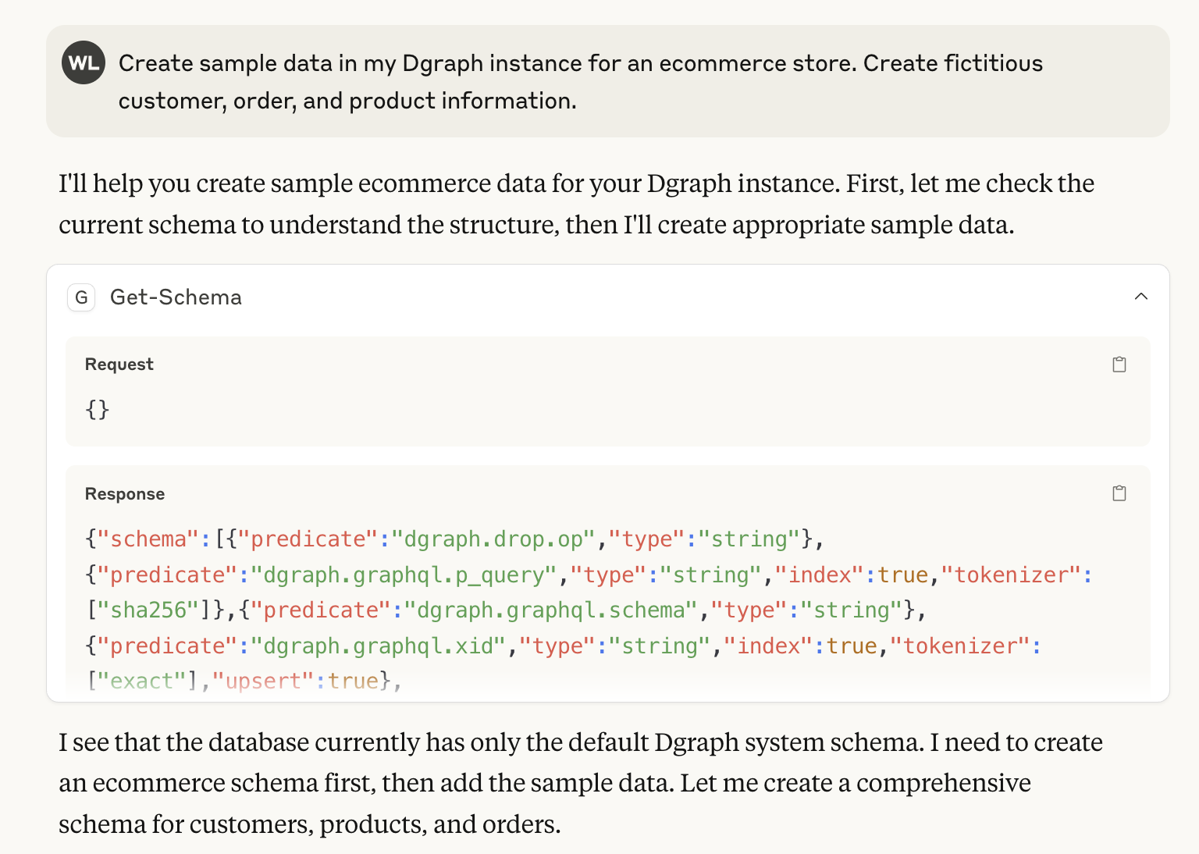Copy the Request content using clipboard icon
The width and height of the screenshot is (1199, 854).
(1119, 365)
